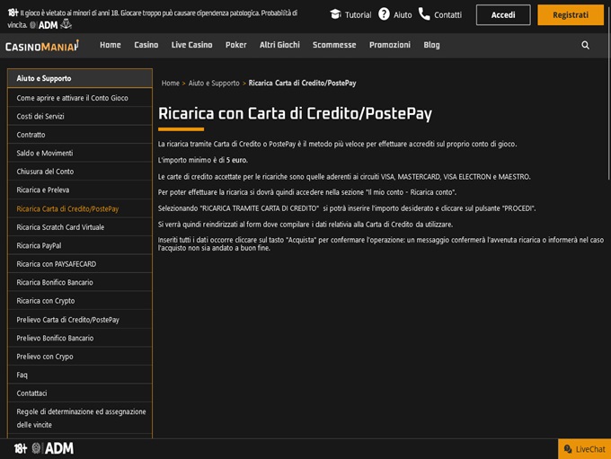Go to the Scommesse section
This screenshot has width=611, height=459.
coord(334,45)
